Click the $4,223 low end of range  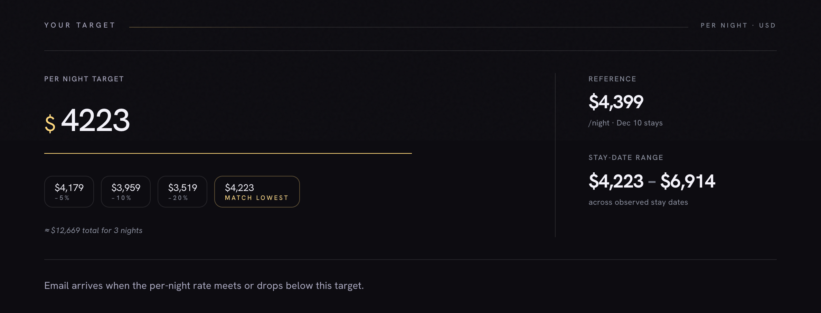tap(616, 181)
